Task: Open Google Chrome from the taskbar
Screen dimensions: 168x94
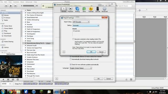Action: [x=10, y=92]
